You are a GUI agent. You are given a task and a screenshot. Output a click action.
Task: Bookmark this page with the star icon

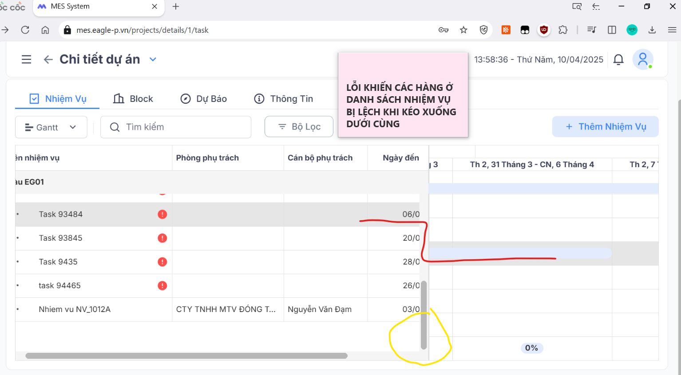(463, 30)
